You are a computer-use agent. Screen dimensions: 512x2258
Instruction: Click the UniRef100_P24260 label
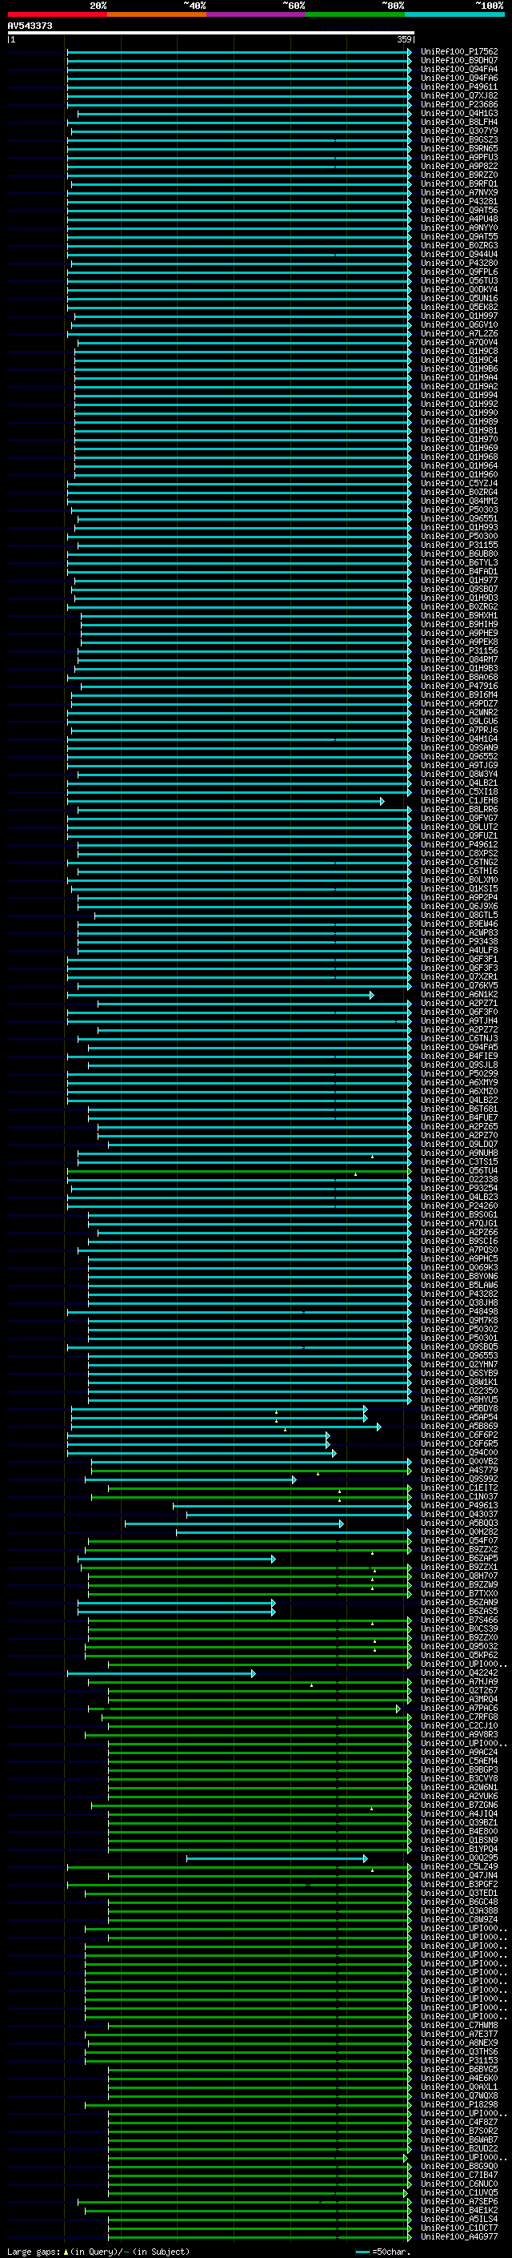pyautogui.click(x=458, y=1206)
